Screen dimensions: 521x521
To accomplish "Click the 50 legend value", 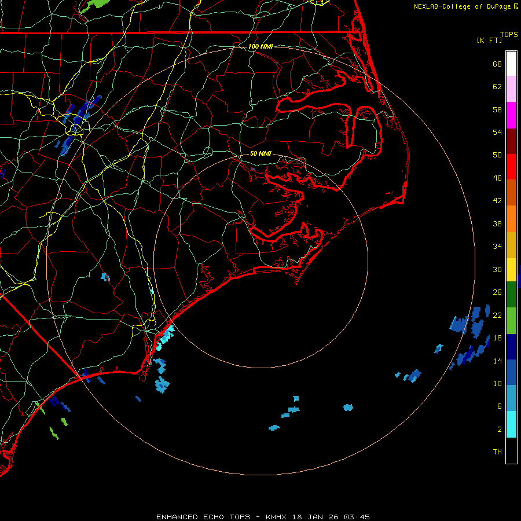I will [x=497, y=155].
